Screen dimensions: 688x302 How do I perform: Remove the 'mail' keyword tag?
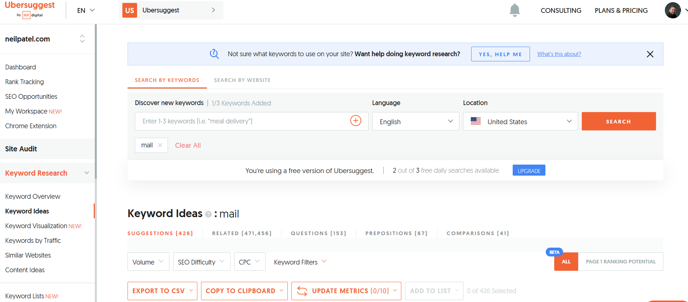pyautogui.click(x=160, y=145)
